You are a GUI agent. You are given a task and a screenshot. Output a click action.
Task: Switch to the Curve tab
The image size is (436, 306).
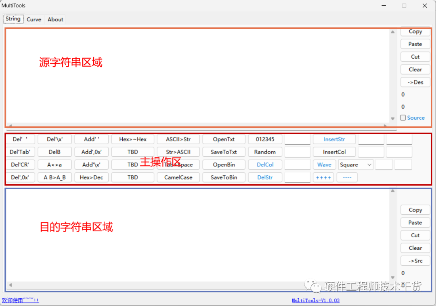34,19
